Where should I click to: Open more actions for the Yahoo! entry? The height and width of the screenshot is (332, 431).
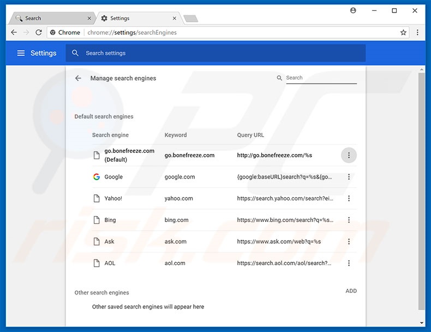(x=349, y=199)
